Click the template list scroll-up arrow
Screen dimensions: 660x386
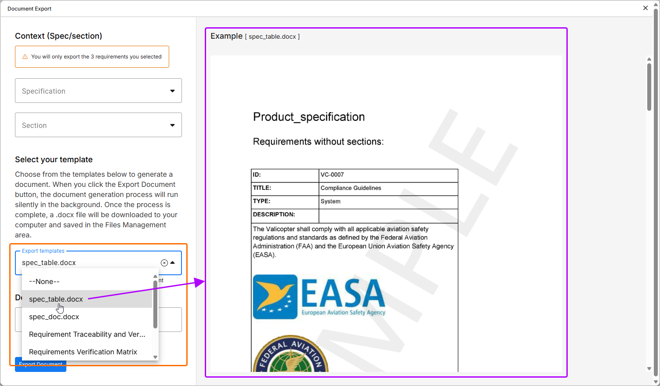pos(155,276)
